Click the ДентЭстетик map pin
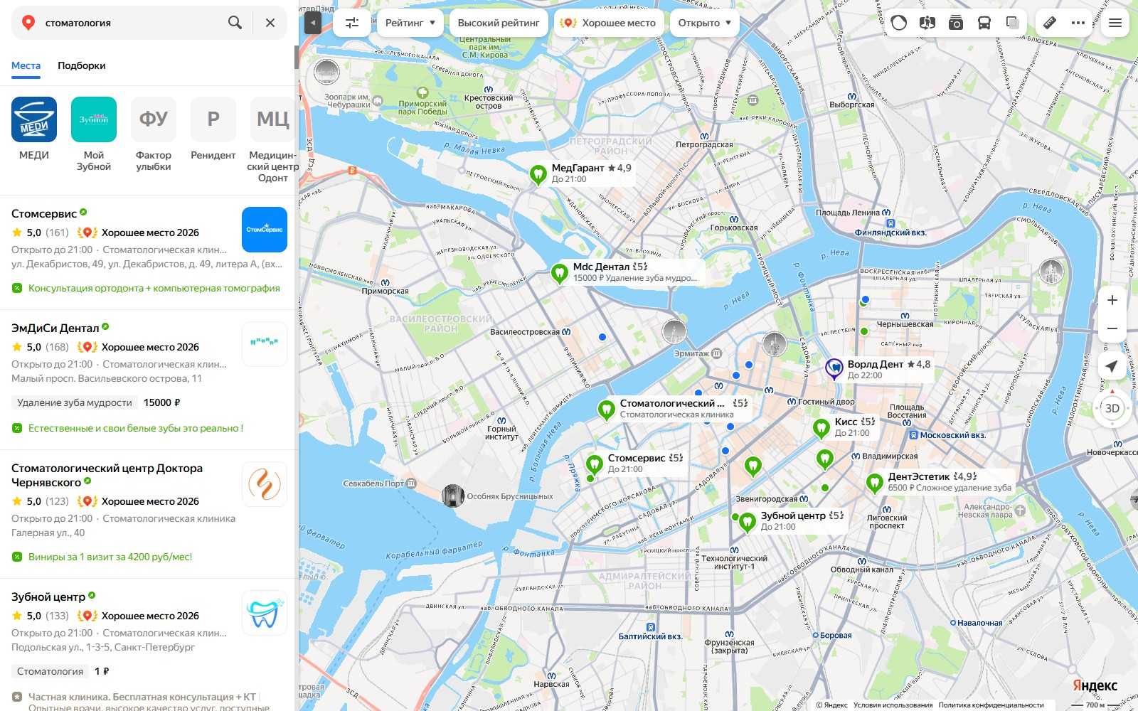 click(875, 482)
